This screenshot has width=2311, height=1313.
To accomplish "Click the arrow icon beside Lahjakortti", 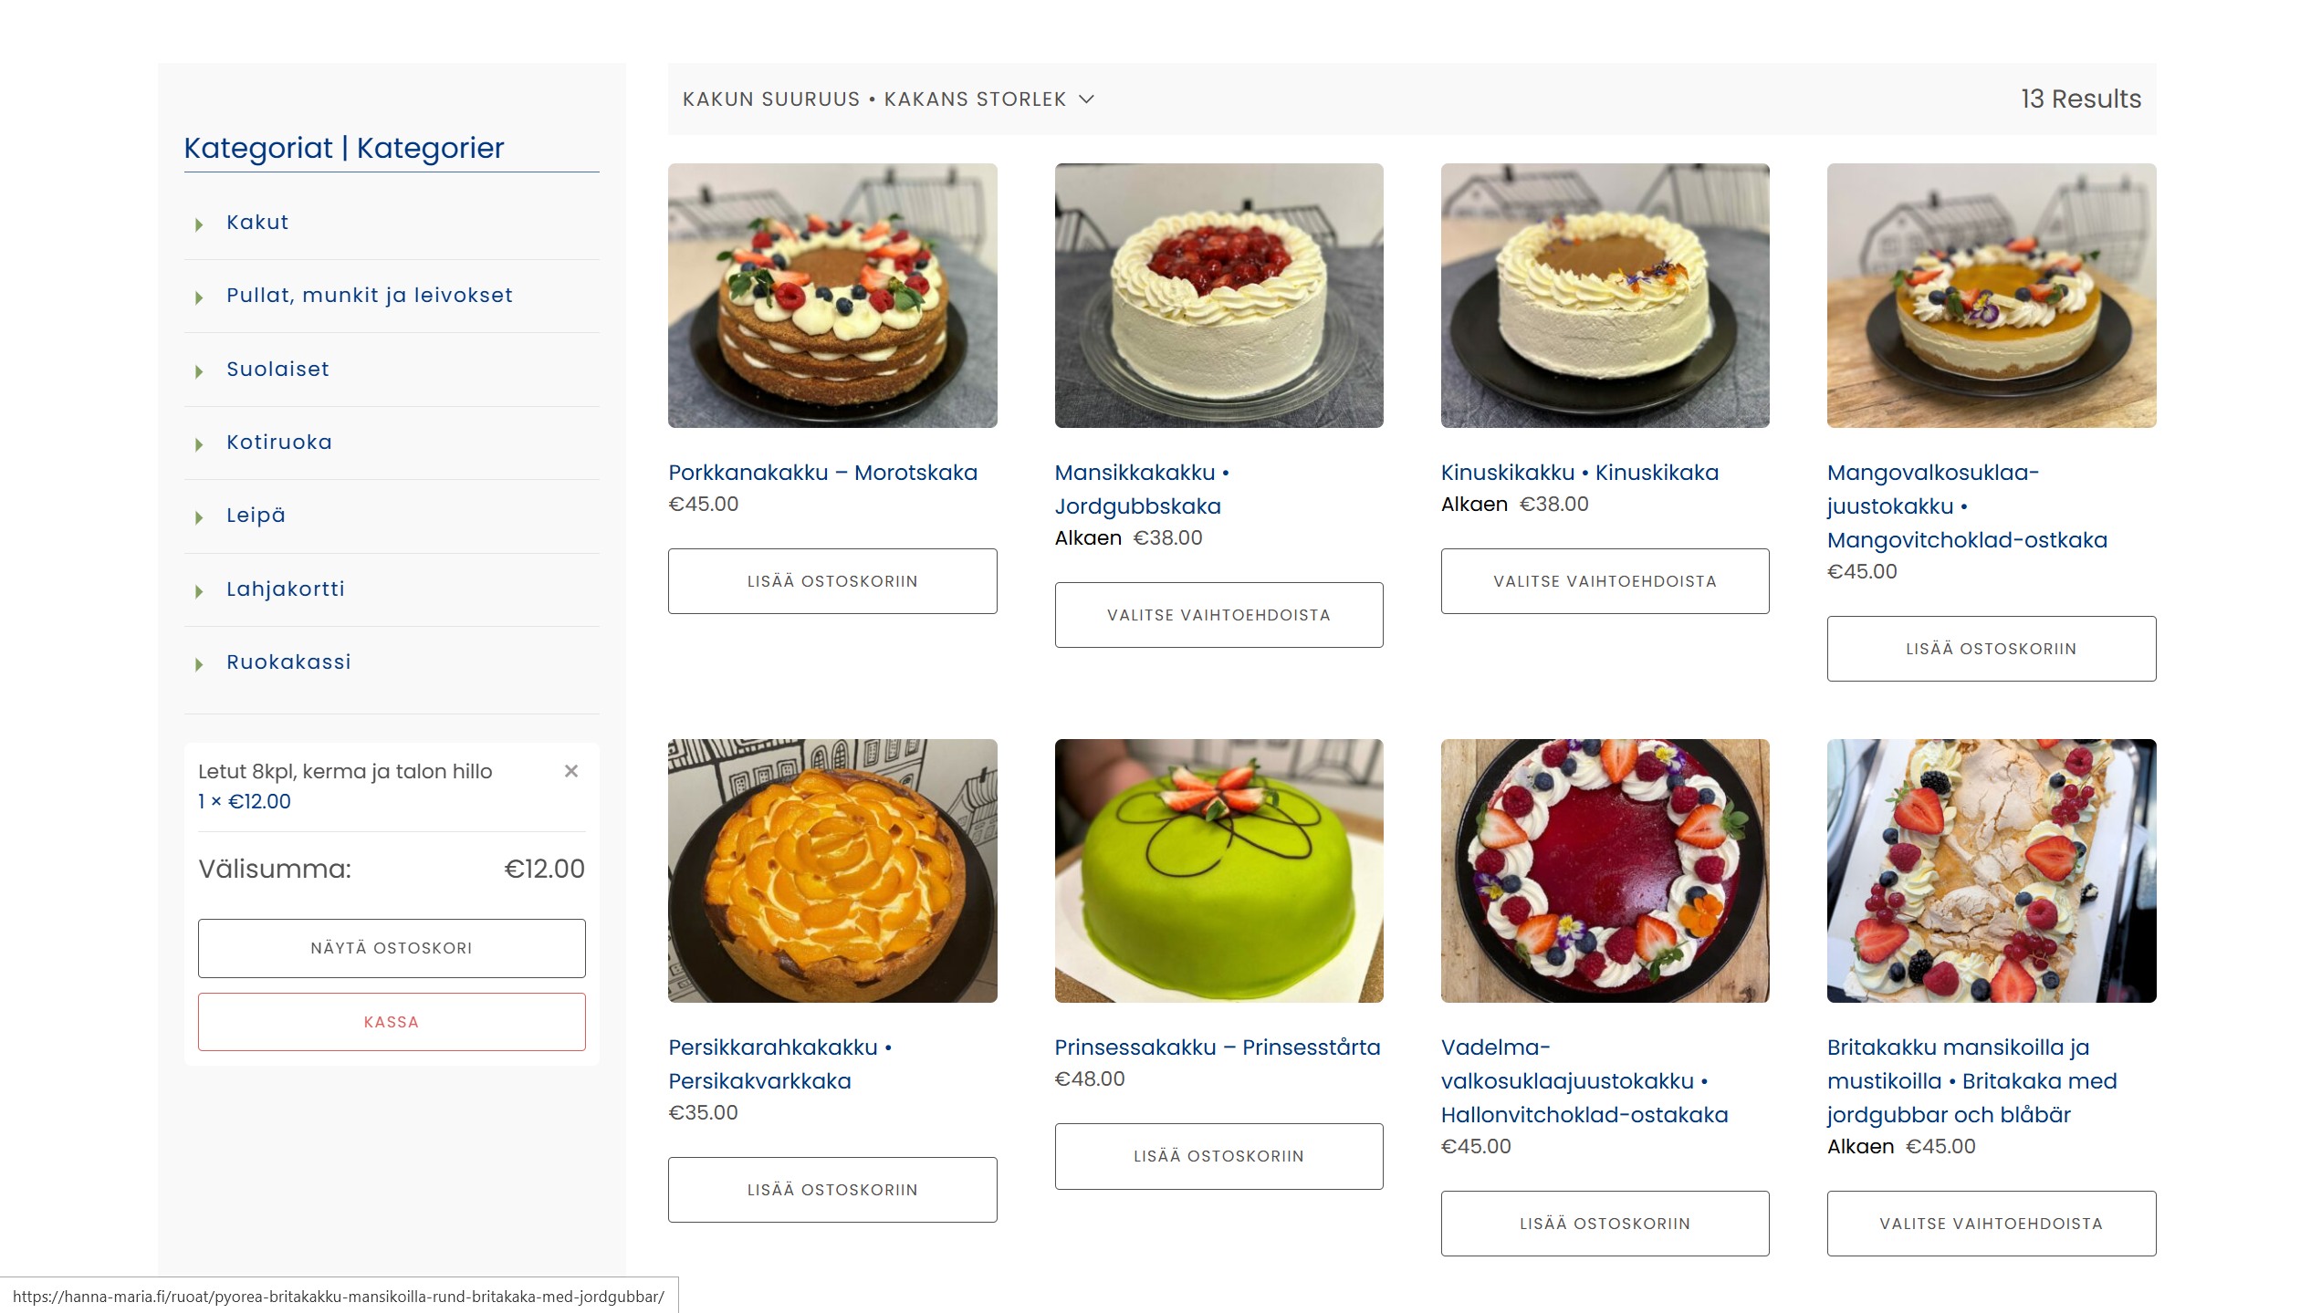I will [198, 590].
